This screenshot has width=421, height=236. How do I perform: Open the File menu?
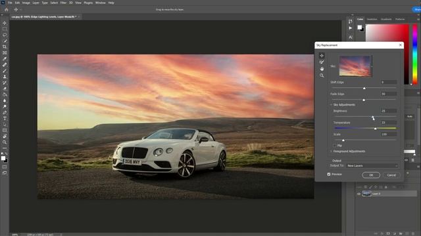[x=10, y=3]
